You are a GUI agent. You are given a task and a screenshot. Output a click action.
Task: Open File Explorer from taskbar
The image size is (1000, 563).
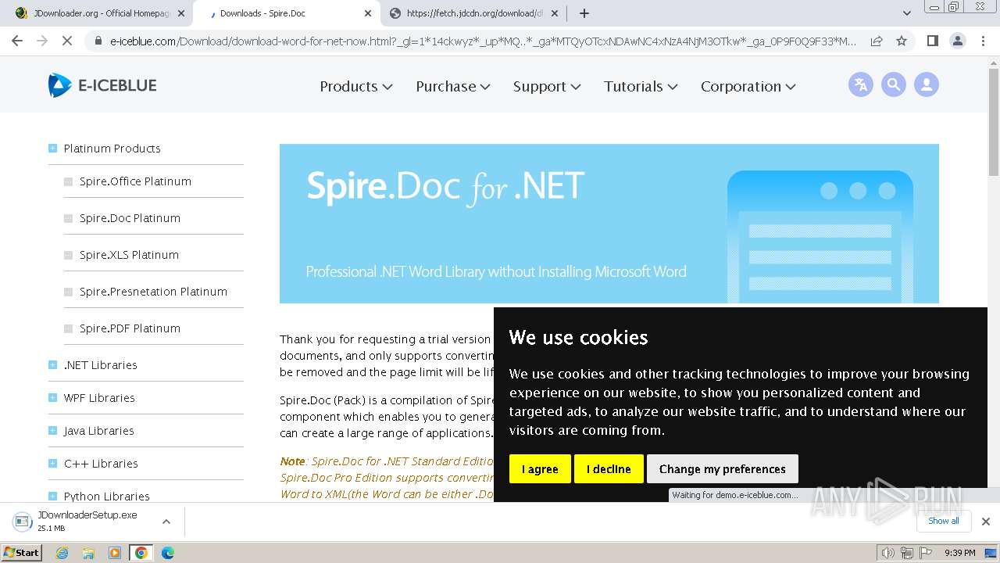(88, 553)
